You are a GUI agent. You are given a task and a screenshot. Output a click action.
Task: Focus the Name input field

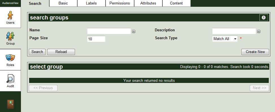click(x=109, y=31)
